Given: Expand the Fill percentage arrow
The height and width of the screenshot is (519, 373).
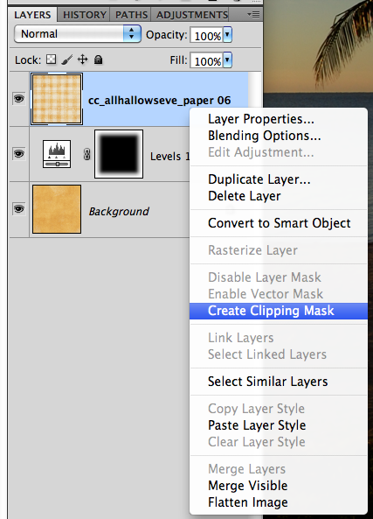Looking at the screenshot, I should 227,60.
